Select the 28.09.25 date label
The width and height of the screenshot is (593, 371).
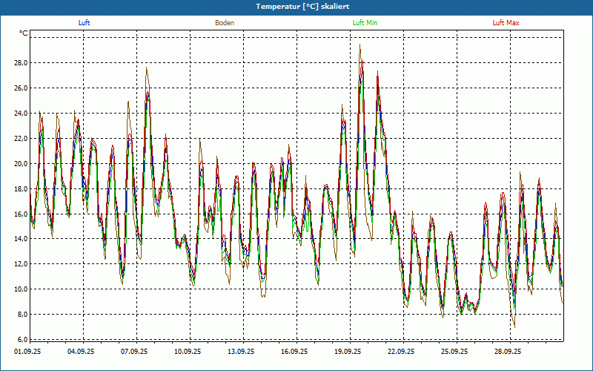click(x=508, y=352)
